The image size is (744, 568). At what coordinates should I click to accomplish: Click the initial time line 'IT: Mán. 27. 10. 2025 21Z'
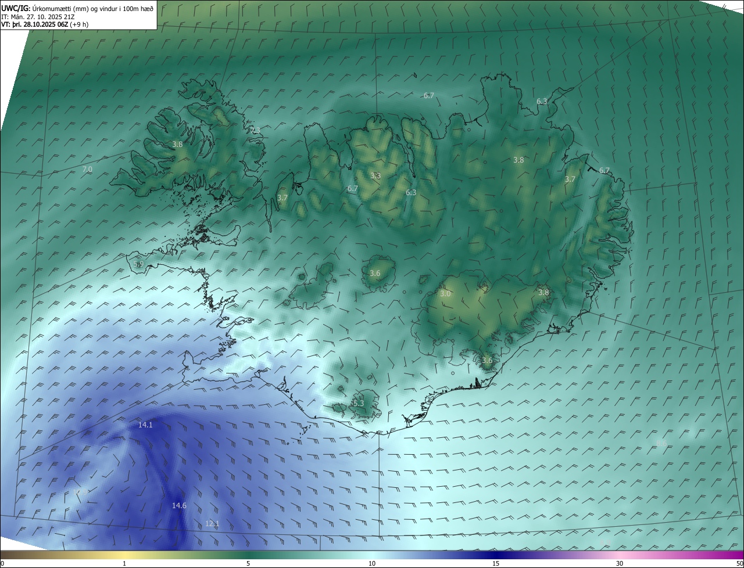pyautogui.click(x=39, y=17)
